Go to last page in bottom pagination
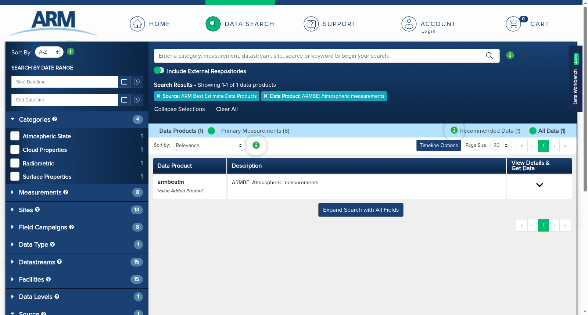 point(565,225)
